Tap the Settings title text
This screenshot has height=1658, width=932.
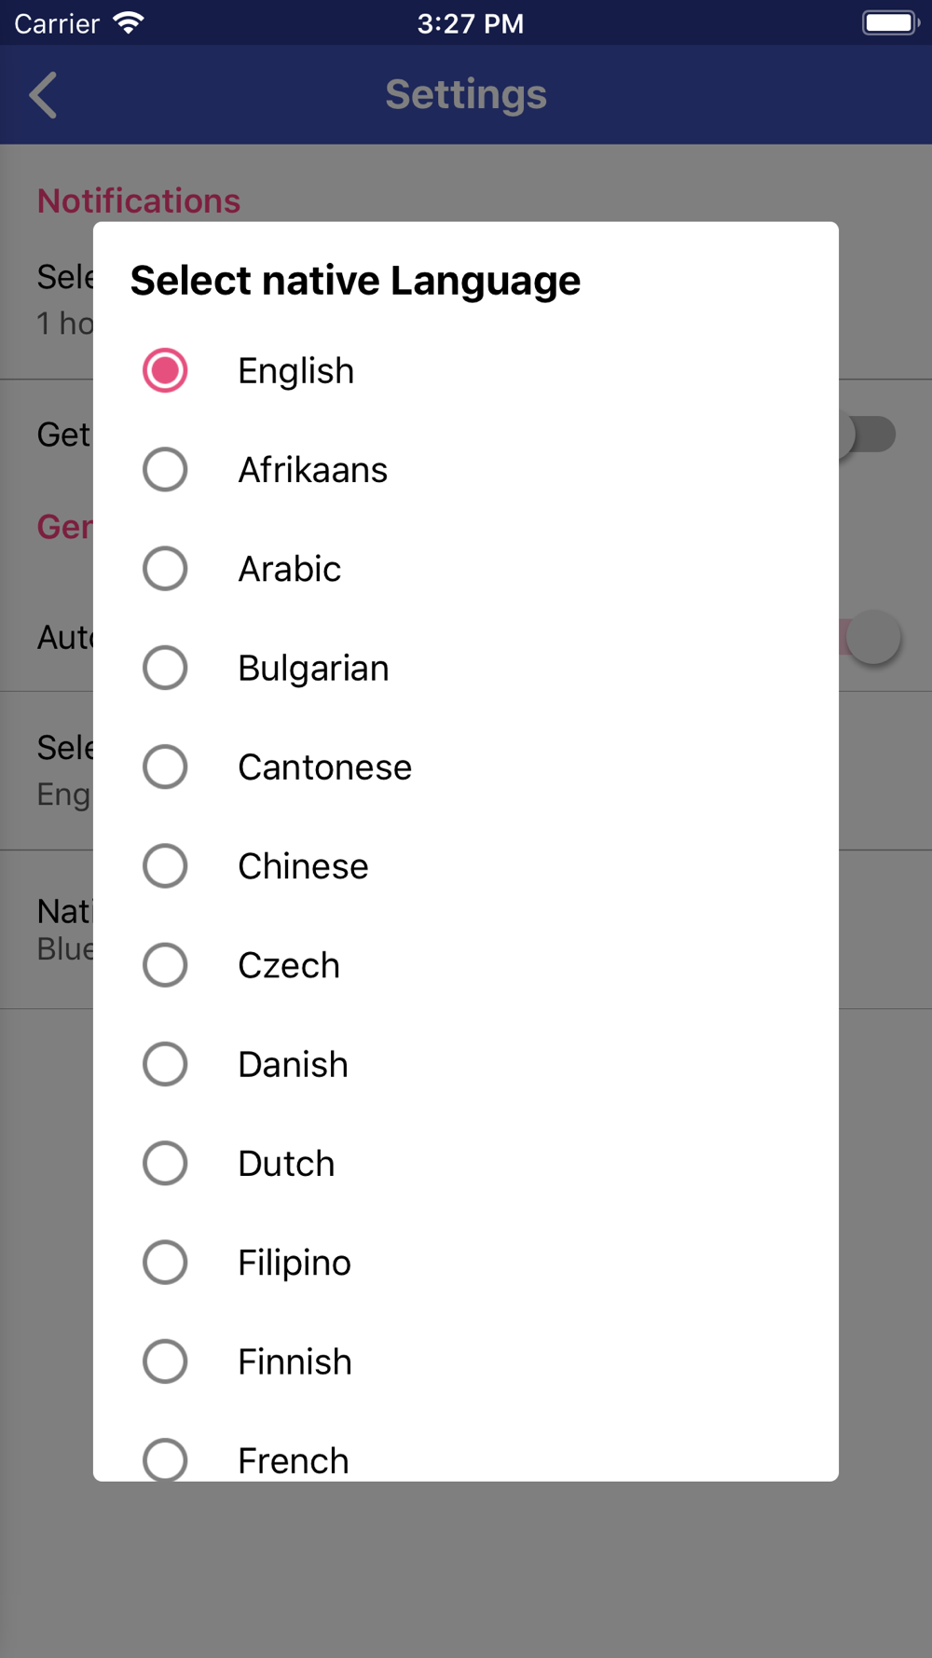tap(466, 95)
